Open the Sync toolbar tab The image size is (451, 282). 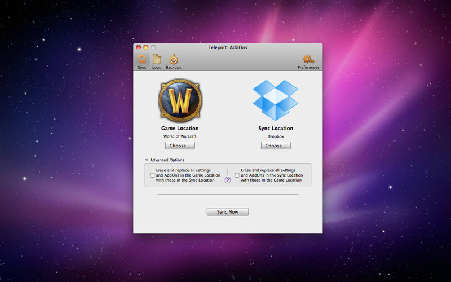(x=142, y=61)
